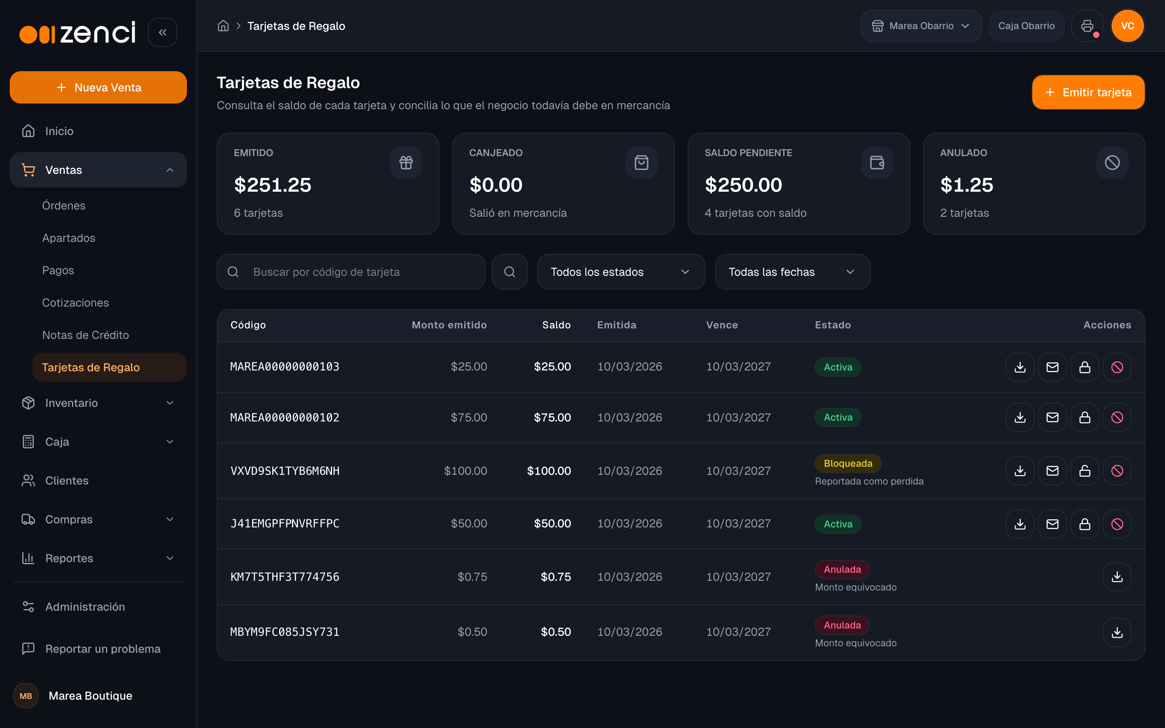Lock gift card MAREA00000000103

(1085, 367)
